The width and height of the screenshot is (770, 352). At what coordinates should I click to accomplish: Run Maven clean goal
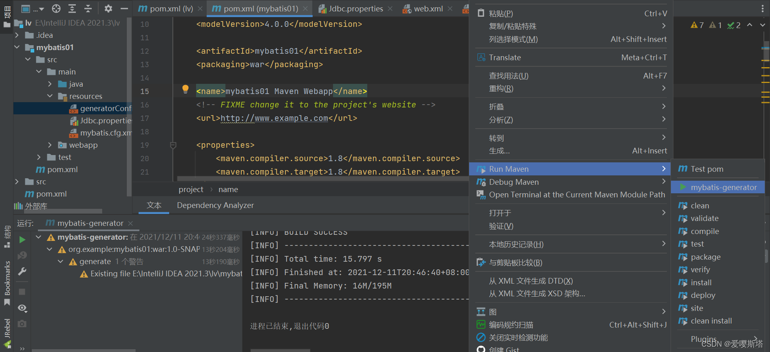[x=718, y=206]
